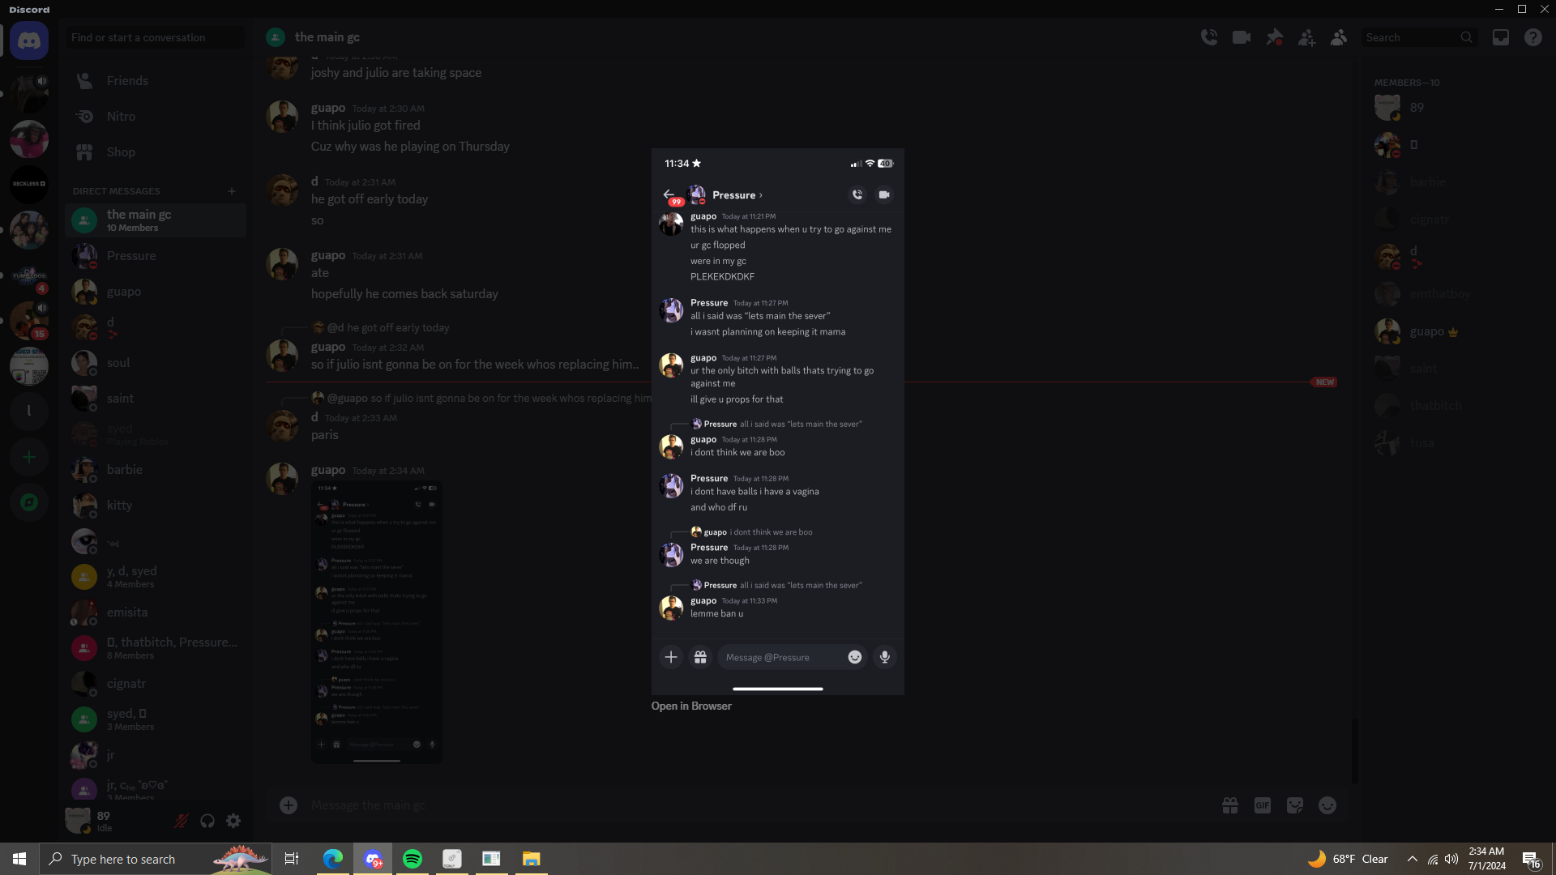Viewport: 1556px width, 875px height.
Task: Create a new direct message
Action: (232, 191)
